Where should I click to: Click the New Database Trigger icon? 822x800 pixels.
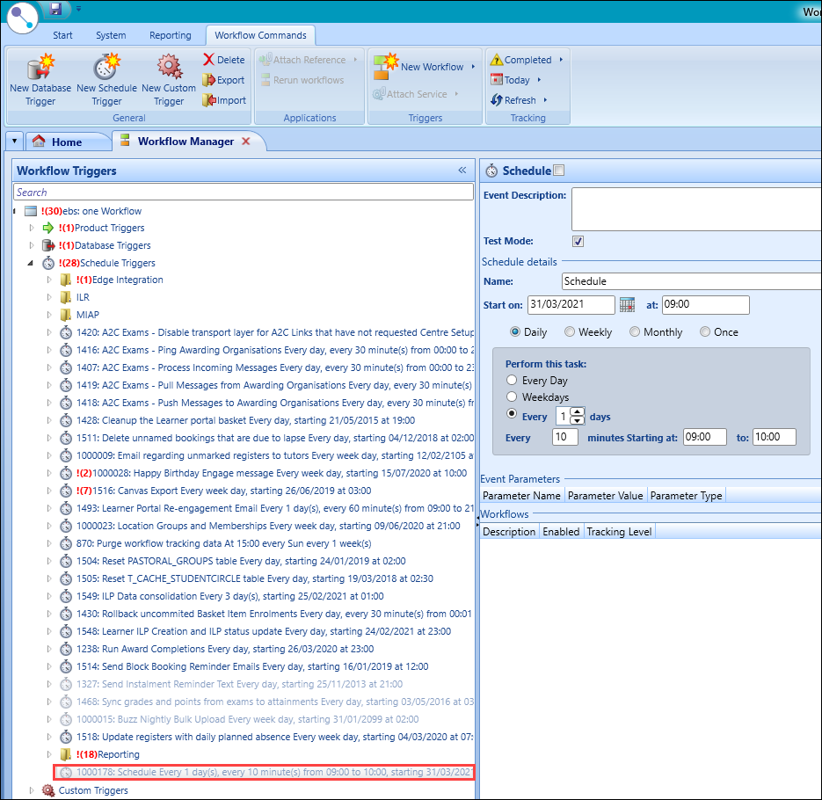click(40, 68)
